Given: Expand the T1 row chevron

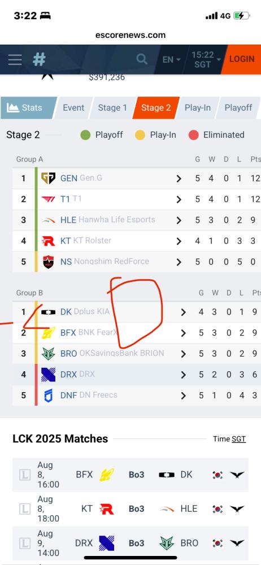Looking at the screenshot, I should click(x=179, y=199).
